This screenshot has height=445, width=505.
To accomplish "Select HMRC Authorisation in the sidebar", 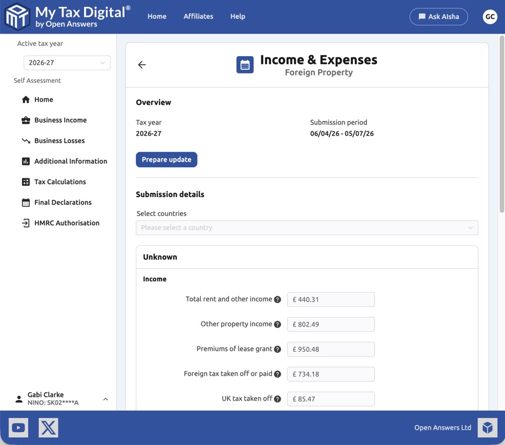I will click(x=66, y=223).
